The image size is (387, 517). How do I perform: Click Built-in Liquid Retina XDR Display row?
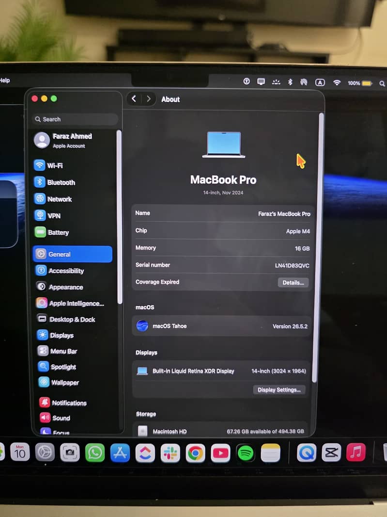[221, 371]
